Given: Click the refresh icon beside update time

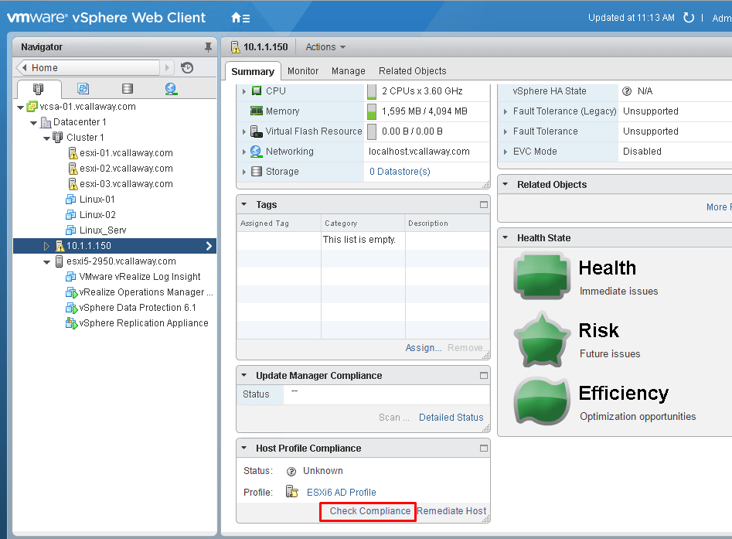Looking at the screenshot, I should (689, 18).
